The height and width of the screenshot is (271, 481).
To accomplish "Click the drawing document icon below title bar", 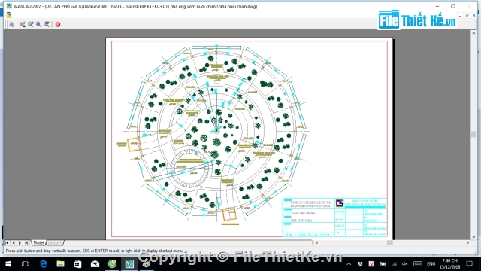I will click(9, 15).
